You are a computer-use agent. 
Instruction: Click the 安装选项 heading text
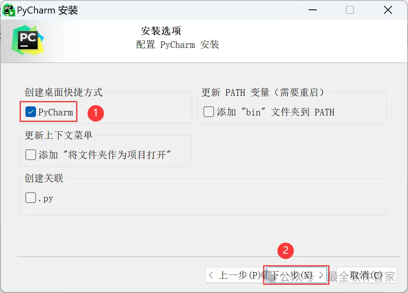(x=161, y=31)
